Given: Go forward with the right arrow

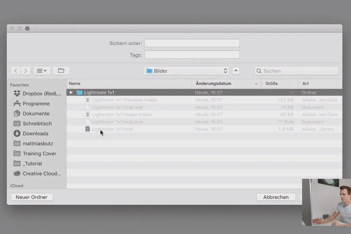Looking at the screenshot, I should point(26,71).
